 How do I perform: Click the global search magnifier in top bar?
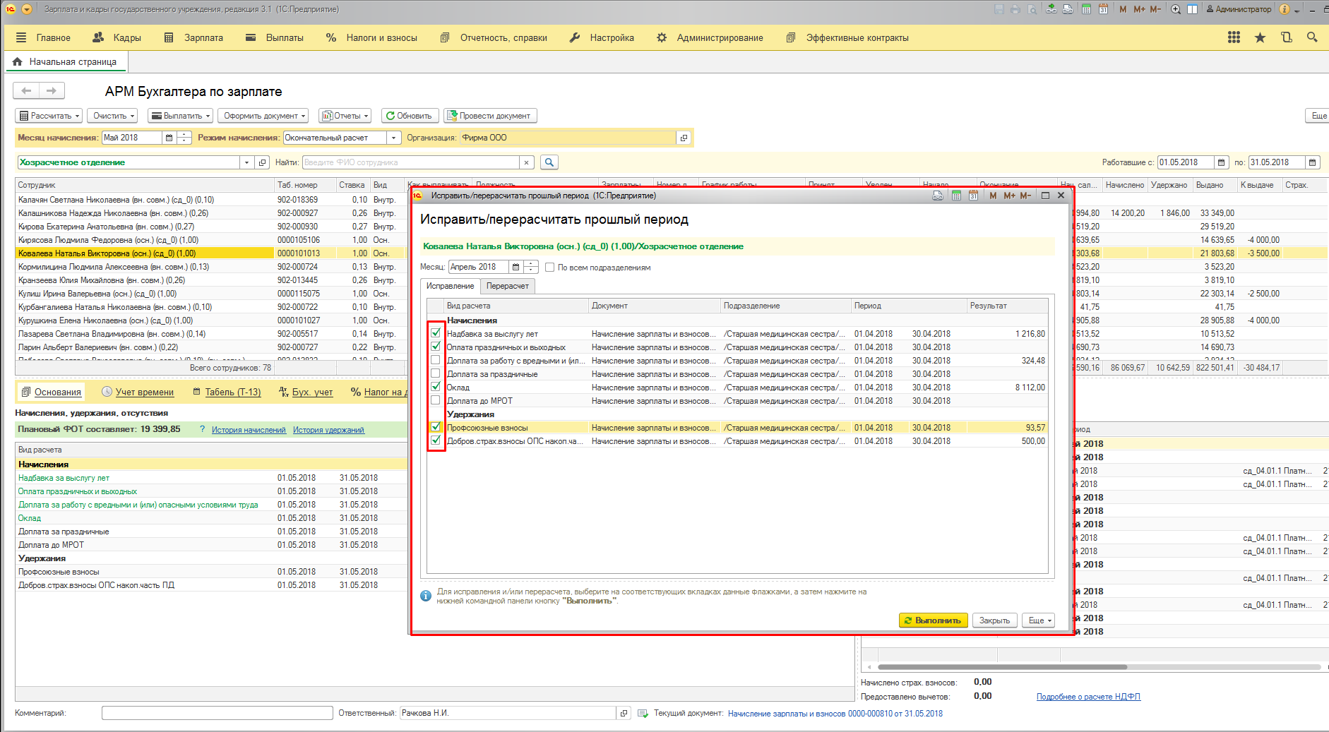(1312, 37)
